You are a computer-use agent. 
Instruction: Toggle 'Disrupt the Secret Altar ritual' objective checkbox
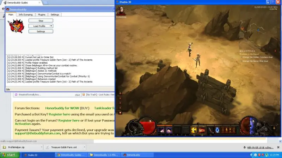tap(241, 61)
